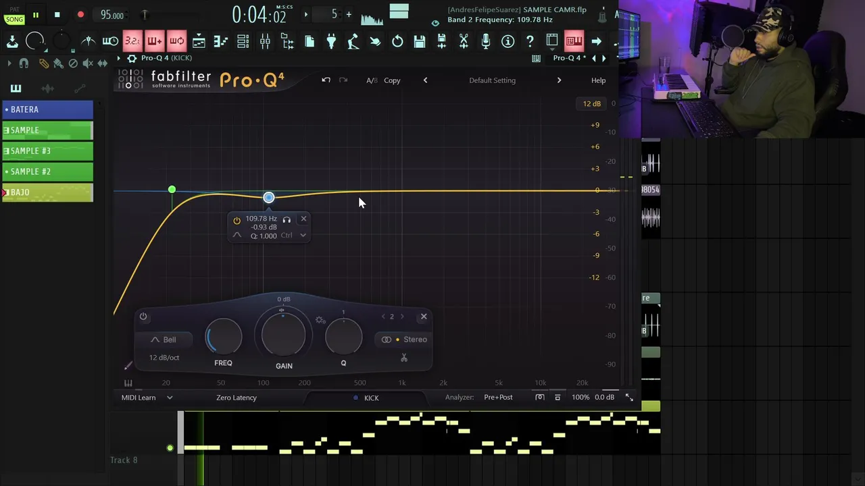Click the GAIN knob

[x=283, y=336]
